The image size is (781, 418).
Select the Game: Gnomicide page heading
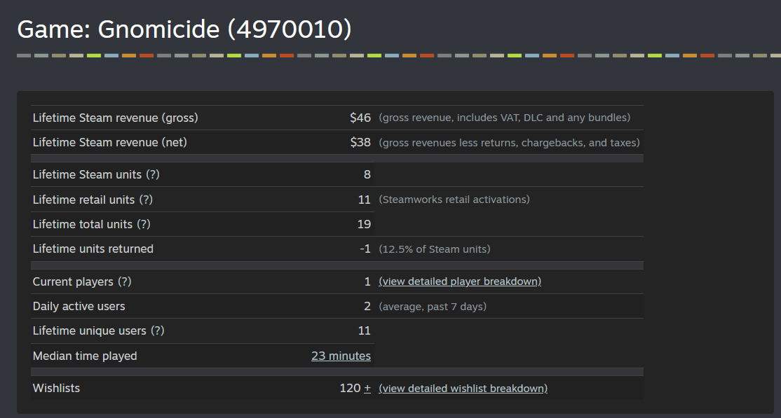coord(184,29)
